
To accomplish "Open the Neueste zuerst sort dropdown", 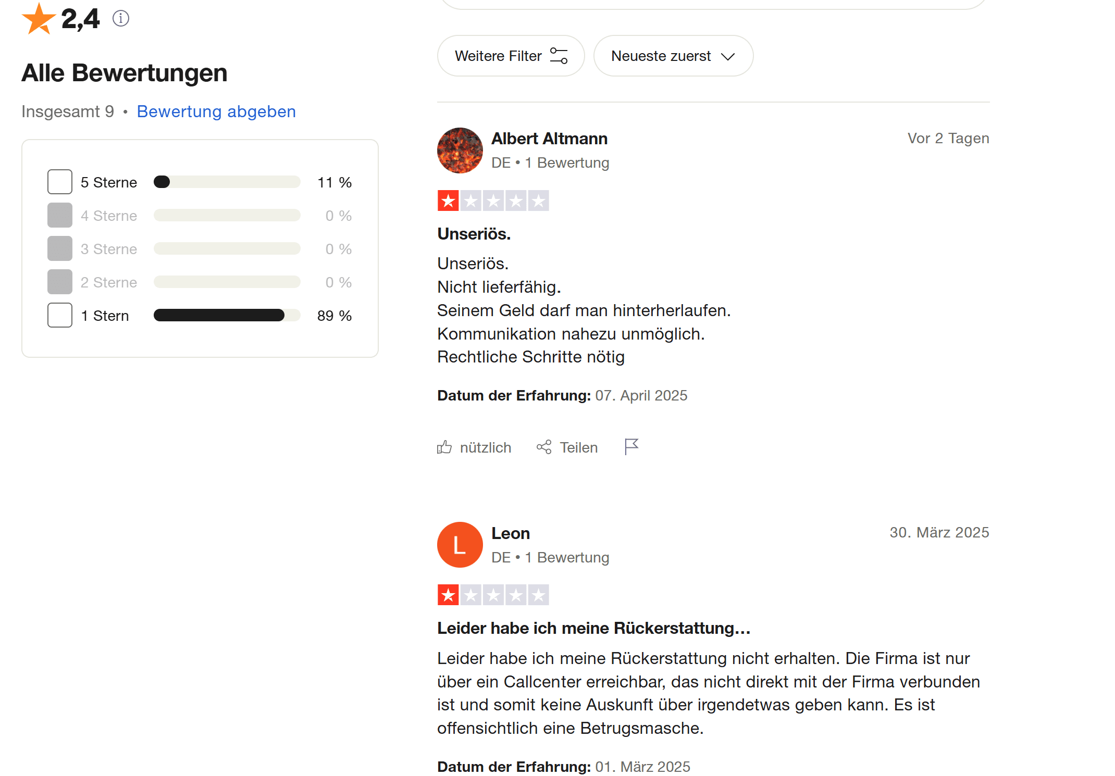I will 673,56.
